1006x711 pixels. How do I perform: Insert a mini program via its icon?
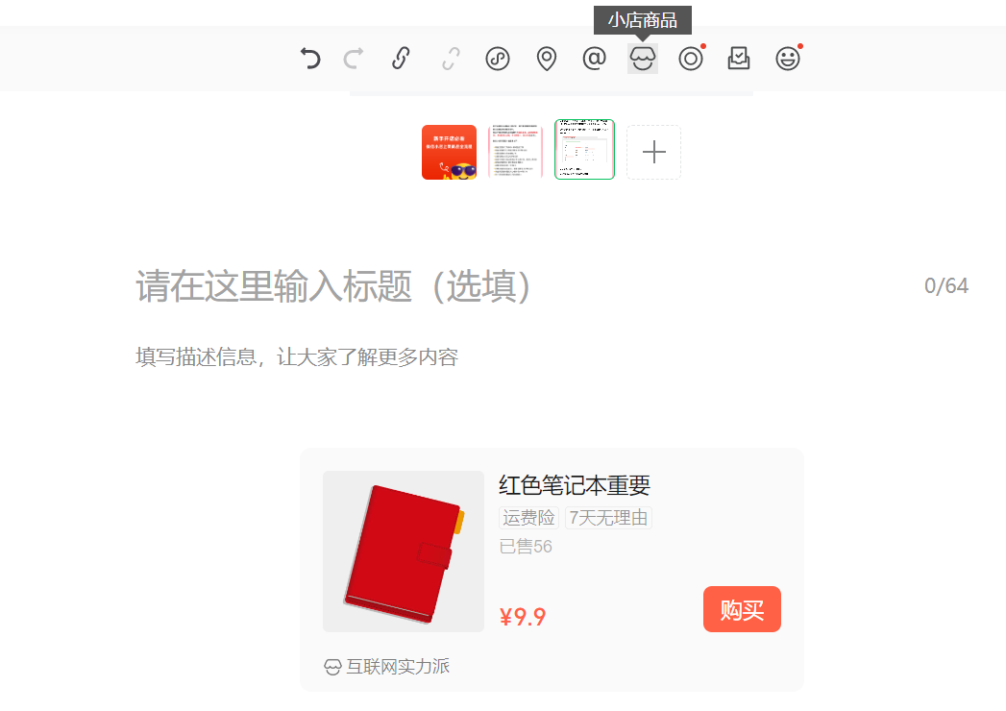pos(498,59)
